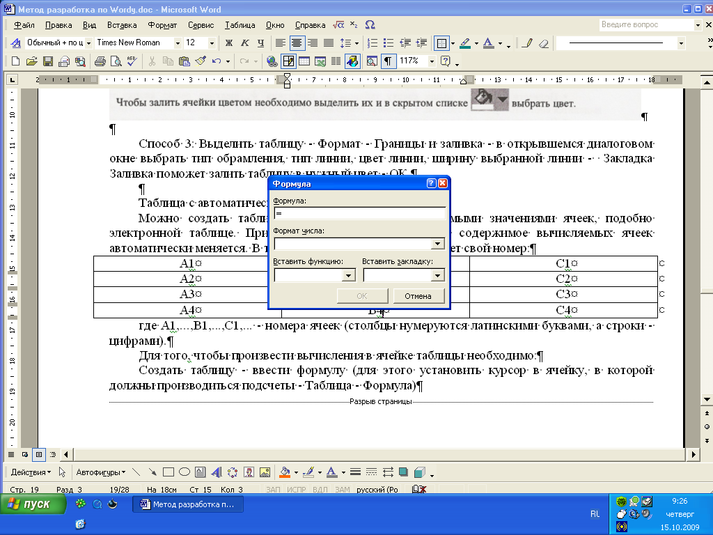Image resolution: width=713 pixels, height=535 pixels.
Task: Insert a hyperlink with the globe icon
Action: [272, 61]
